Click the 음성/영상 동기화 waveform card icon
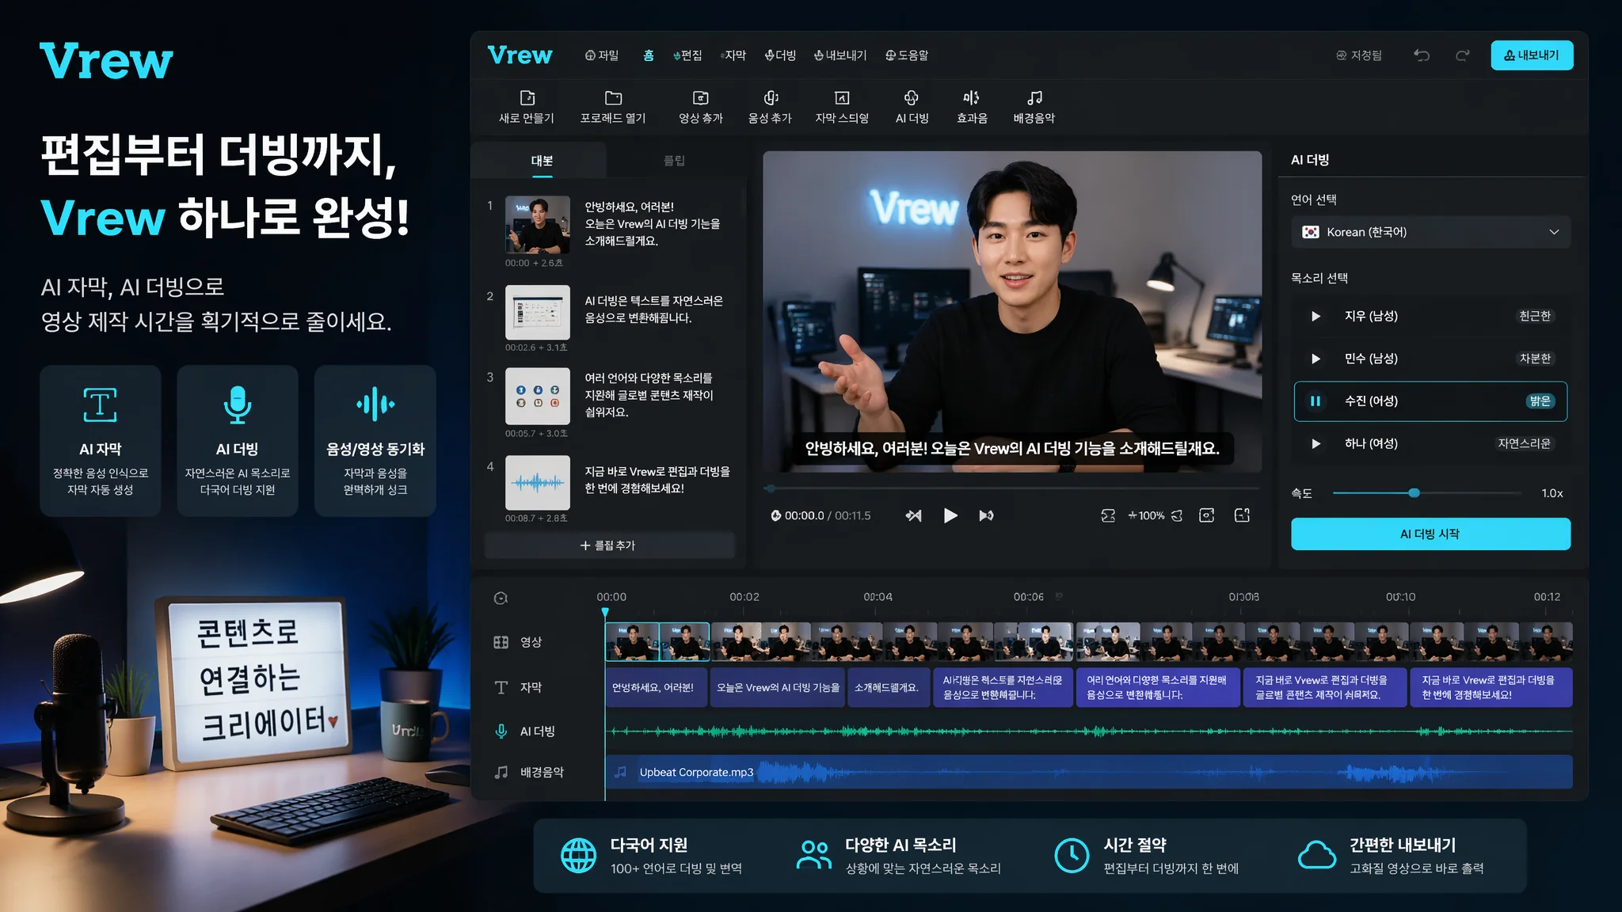 [375, 405]
